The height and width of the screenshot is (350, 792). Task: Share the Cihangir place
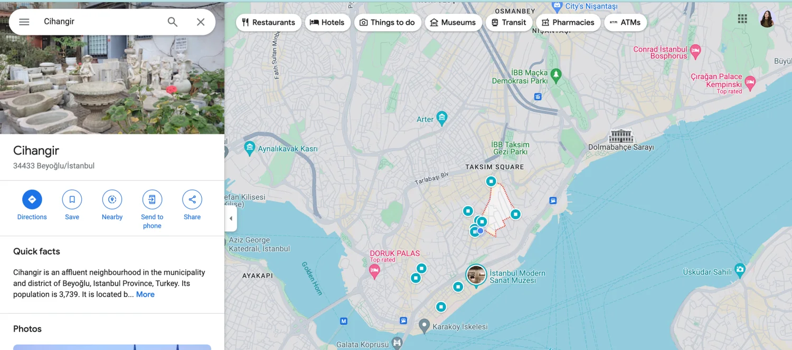point(192,206)
